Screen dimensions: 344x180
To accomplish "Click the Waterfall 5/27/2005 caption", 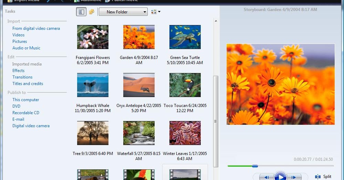I will pyautogui.click(x=139, y=156).
